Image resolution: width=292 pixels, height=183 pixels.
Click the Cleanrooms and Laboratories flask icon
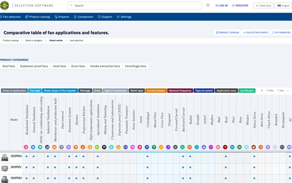point(111,147)
